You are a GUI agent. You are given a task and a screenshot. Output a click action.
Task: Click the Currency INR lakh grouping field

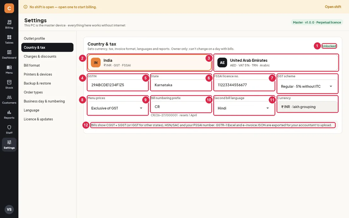307,107
